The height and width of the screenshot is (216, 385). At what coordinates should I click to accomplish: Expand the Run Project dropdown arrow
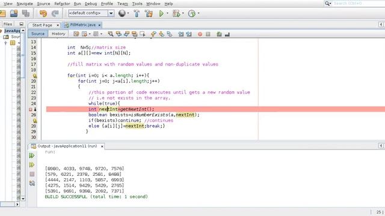[x=167, y=13]
